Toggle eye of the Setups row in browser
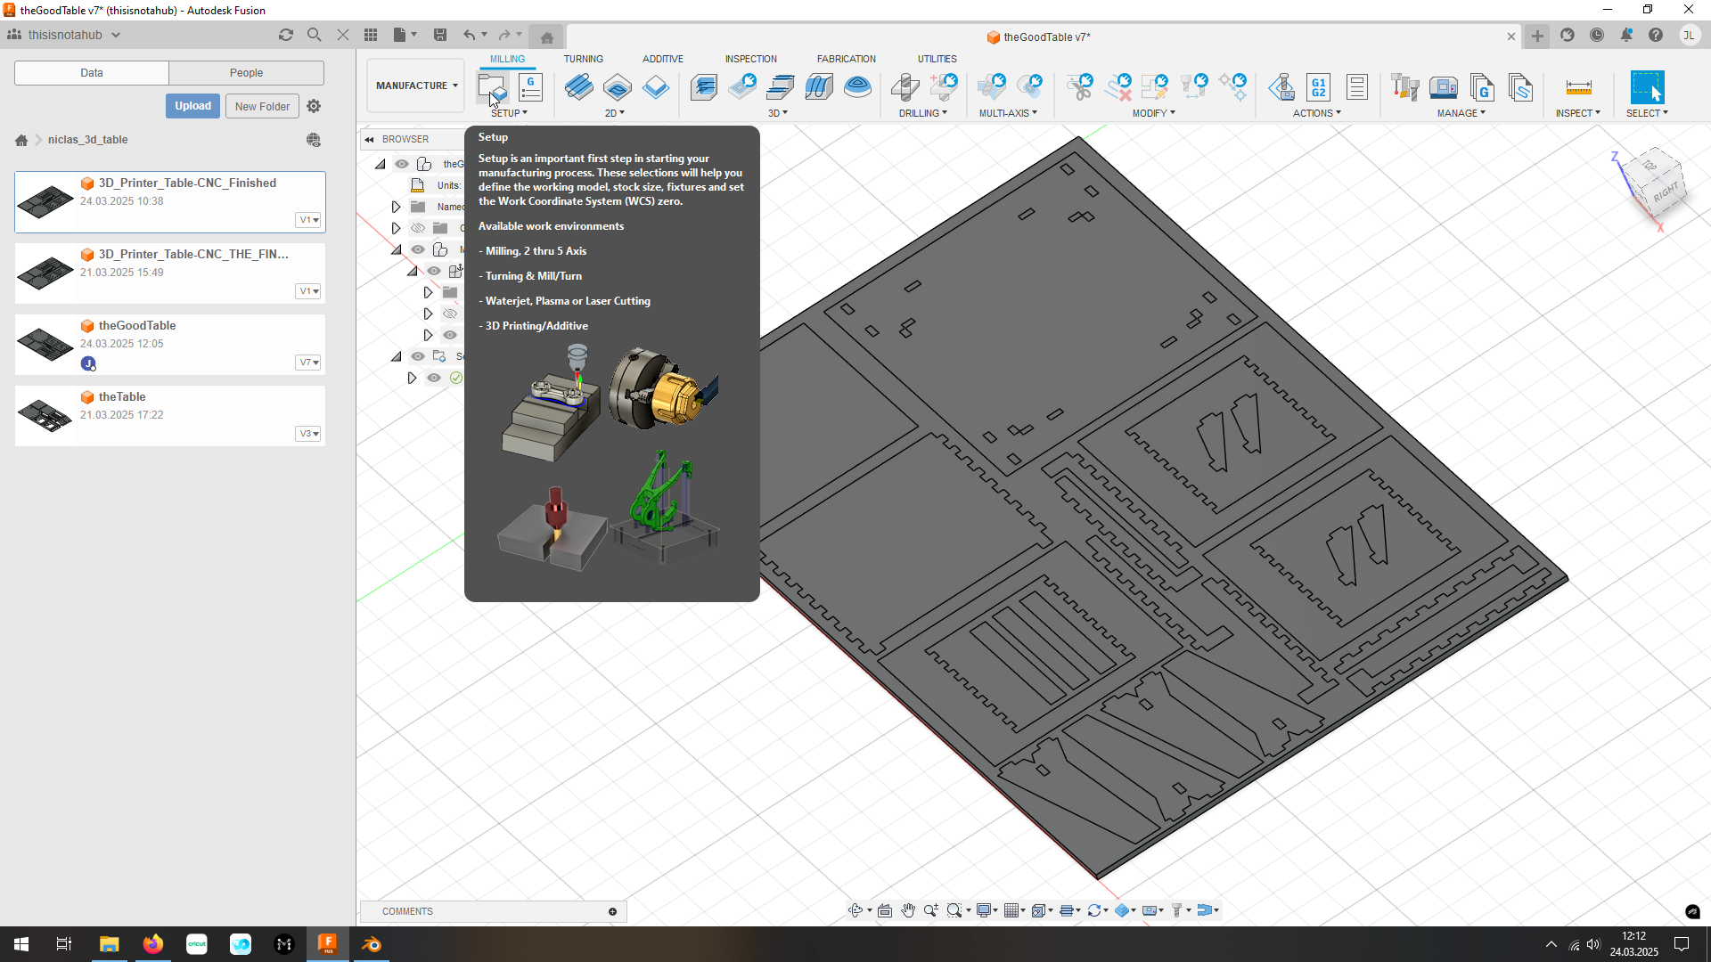 (x=418, y=356)
